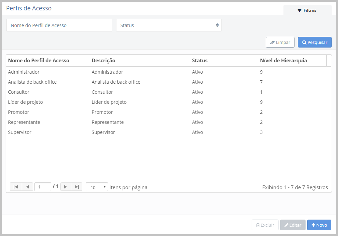Click the page number input box
This screenshot has width=338, height=236.
[43, 187]
